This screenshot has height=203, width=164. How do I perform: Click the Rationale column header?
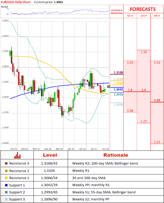(x=116, y=155)
